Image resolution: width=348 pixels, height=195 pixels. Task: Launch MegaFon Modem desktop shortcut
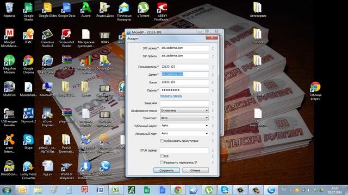tap(9, 64)
